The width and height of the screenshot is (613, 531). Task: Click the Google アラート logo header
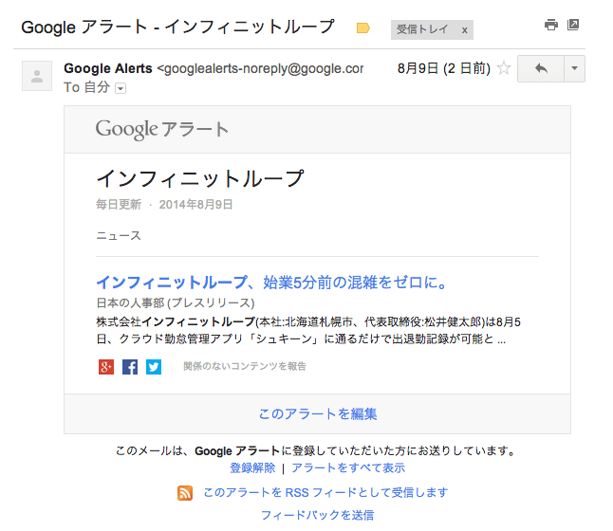click(162, 129)
